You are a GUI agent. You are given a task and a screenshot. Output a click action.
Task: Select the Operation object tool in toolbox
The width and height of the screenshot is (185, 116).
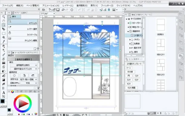(4, 25)
